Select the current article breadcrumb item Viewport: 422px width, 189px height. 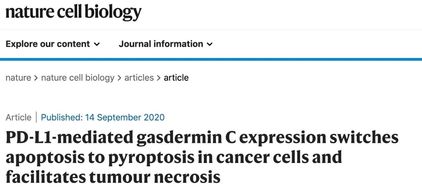[176, 78]
